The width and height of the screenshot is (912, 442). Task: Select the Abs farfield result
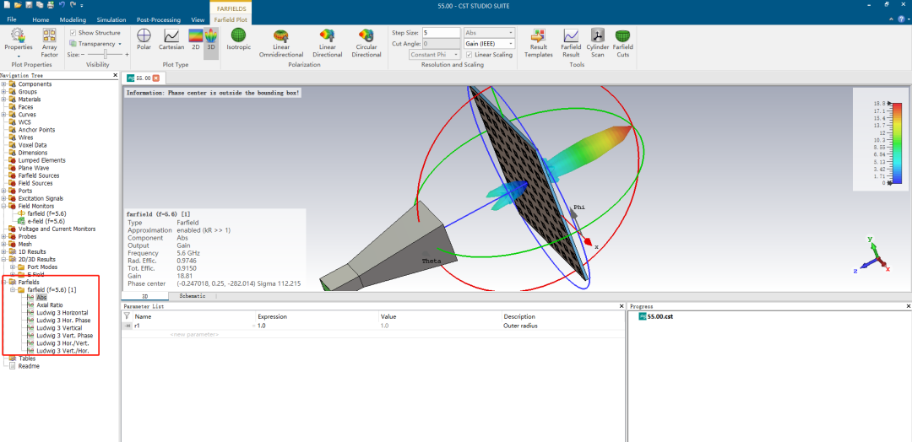[x=41, y=298]
